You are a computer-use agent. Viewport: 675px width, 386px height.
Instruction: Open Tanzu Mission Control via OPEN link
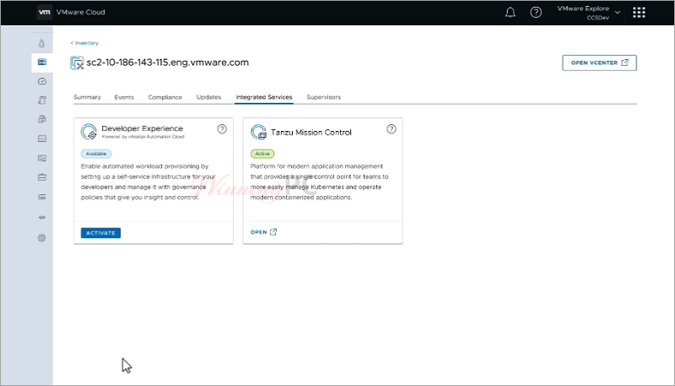click(263, 232)
